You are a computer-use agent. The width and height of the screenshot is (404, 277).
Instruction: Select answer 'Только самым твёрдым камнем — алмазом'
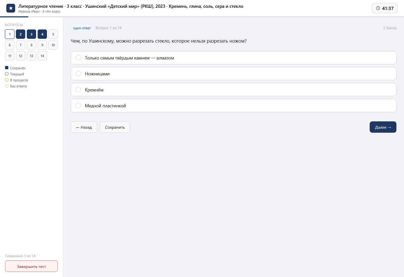pyautogui.click(x=233, y=58)
